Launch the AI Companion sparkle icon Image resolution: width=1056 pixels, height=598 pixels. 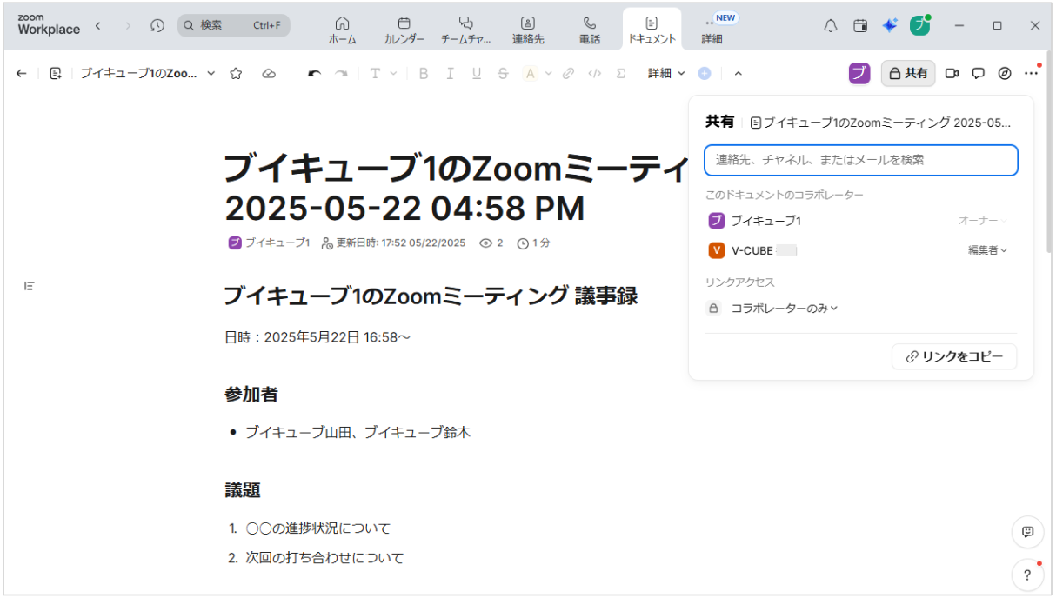point(890,25)
